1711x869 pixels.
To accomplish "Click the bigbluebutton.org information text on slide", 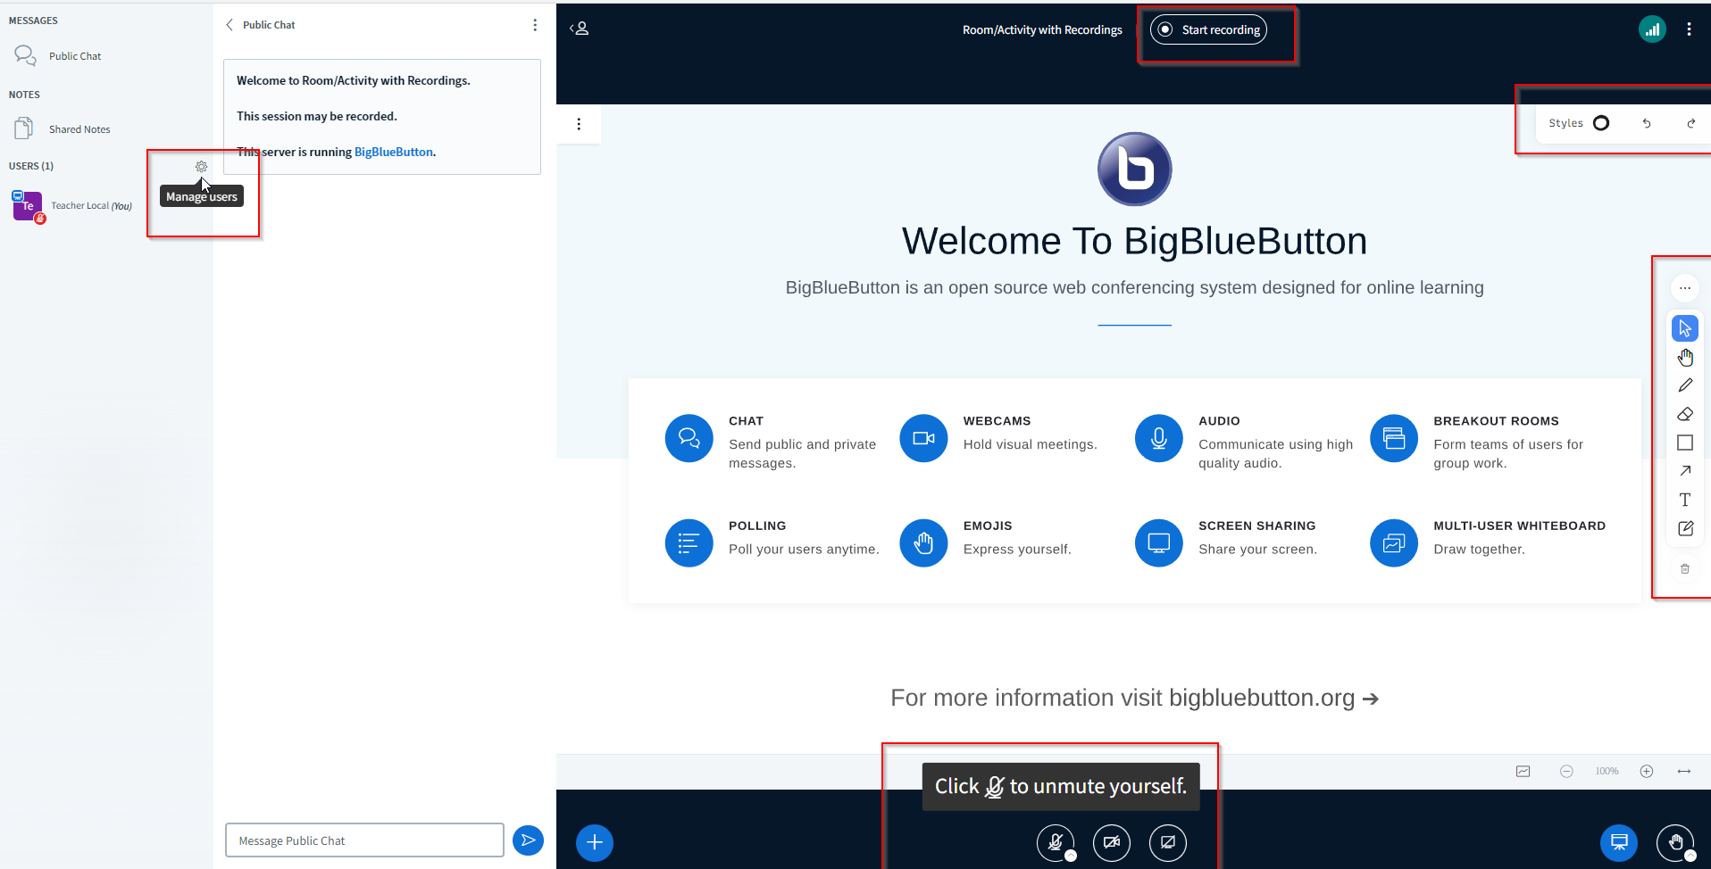I will click(1134, 698).
